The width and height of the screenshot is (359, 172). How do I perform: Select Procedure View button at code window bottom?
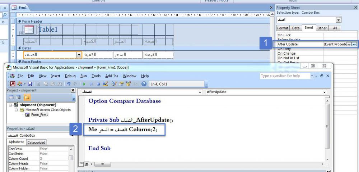coord(81,164)
